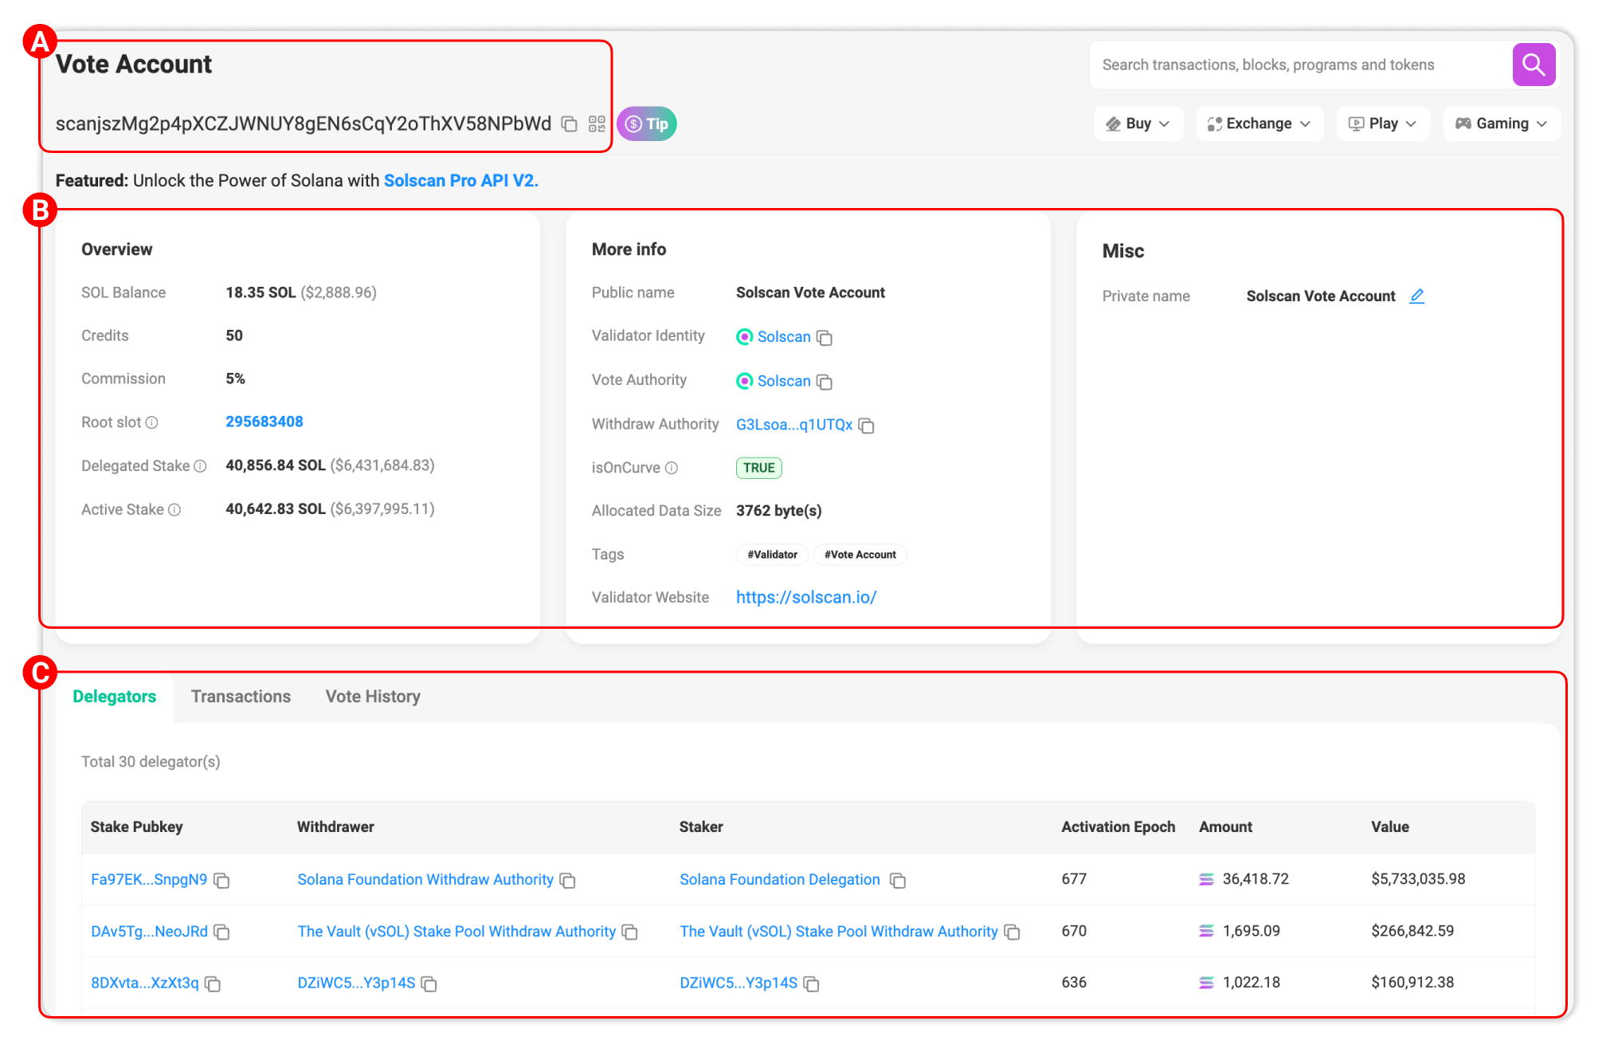
Task: Copy staker DZiWC5...Y3p14S address
Action: (x=811, y=983)
